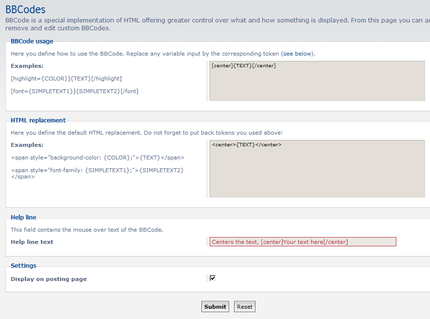Viewport: 430px width, 319px height.
Task: Click the Help line legend
Action: click(23, 218)
